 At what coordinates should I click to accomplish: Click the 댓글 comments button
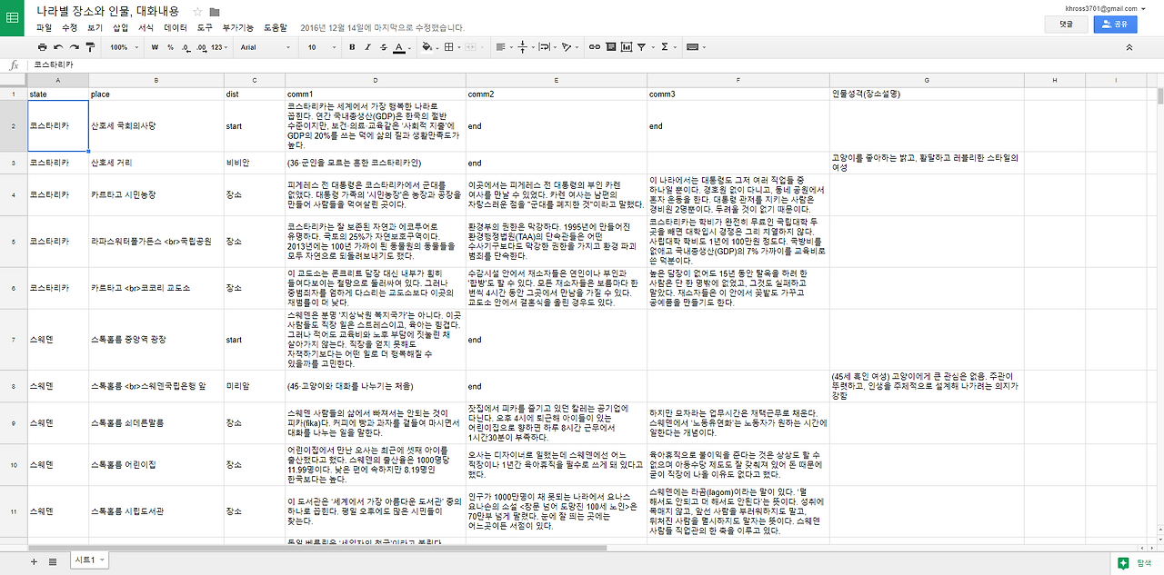pos(1066,25)
